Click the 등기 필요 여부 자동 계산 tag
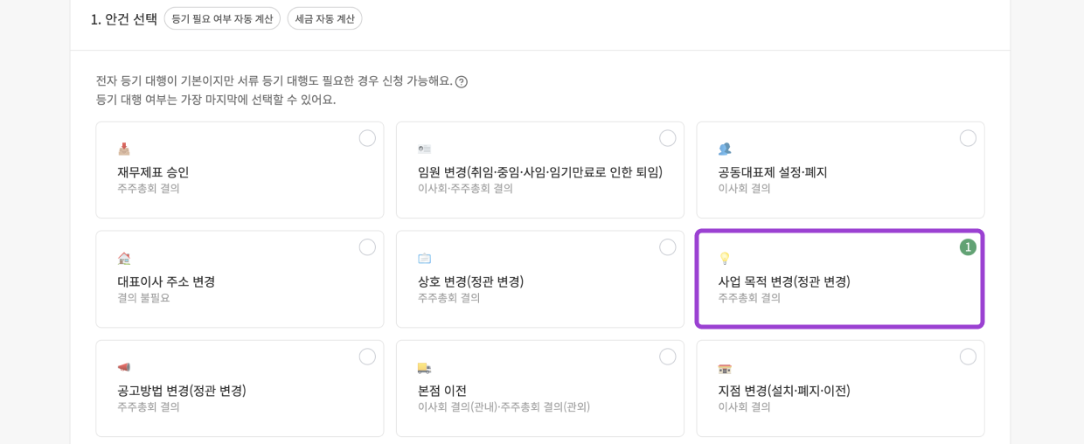 point(222,18)
